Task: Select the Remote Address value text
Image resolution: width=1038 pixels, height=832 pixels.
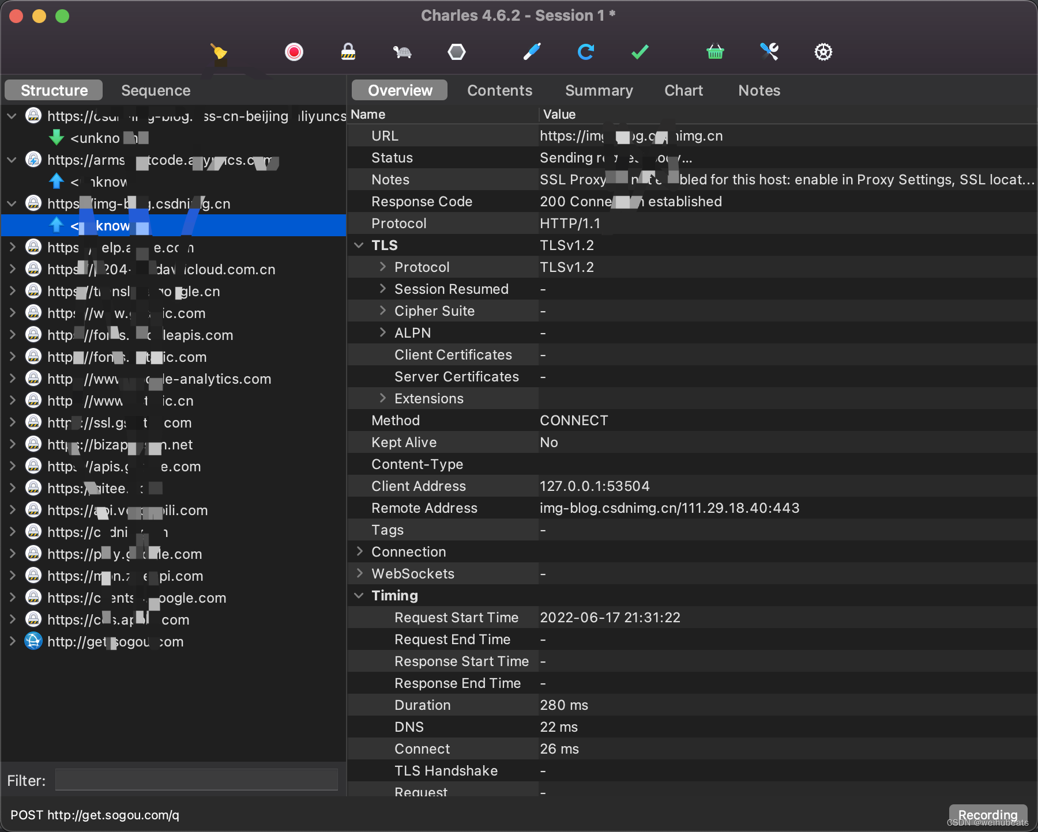Action: click(670, 508)
